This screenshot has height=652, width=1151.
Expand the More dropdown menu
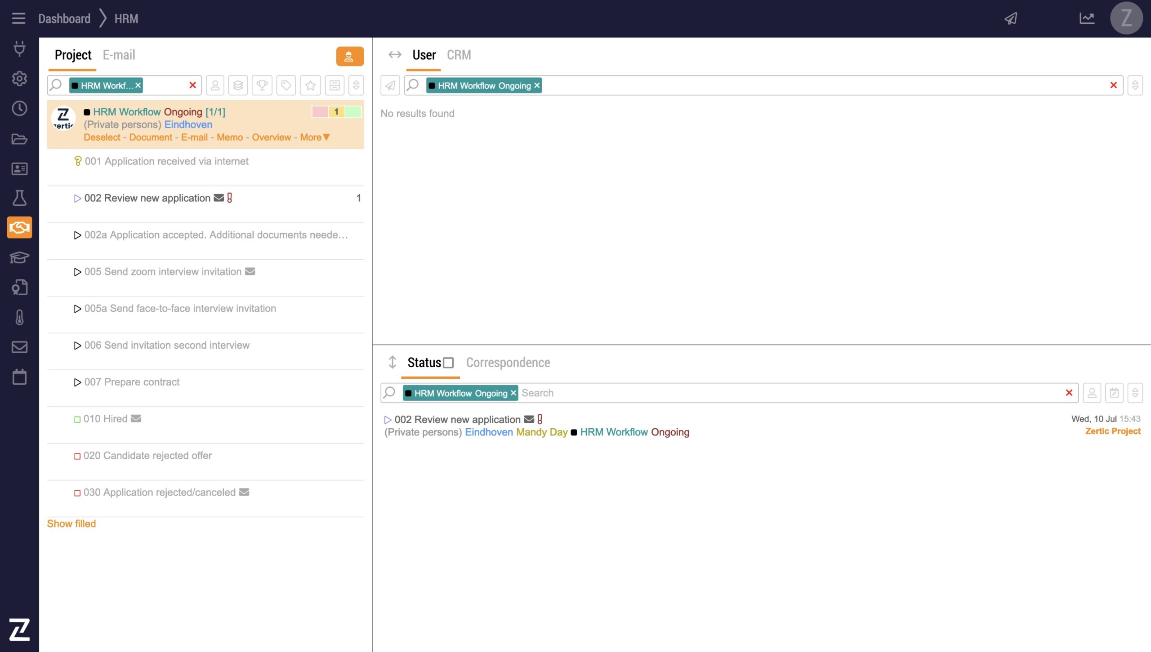tap(315, 137)
